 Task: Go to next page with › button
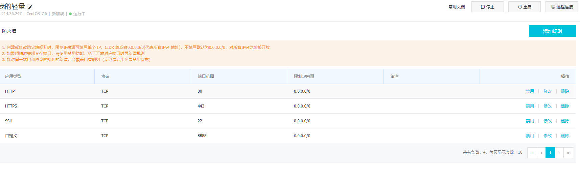click(x=559, y=153)
